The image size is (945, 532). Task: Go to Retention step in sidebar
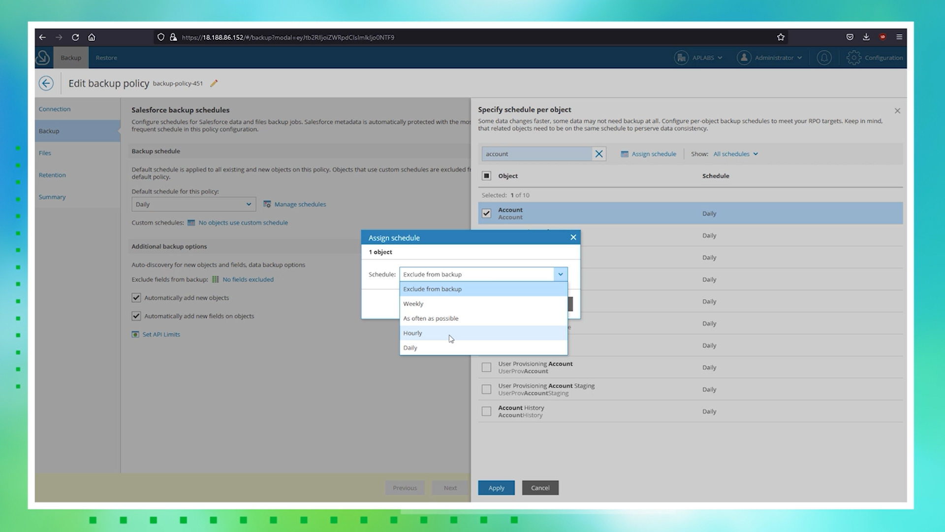(52, 175)
